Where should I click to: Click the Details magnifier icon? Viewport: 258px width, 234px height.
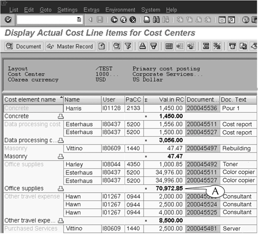117,46
